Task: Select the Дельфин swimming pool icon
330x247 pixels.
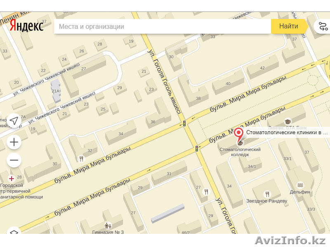Action: (x=300, y=185)
